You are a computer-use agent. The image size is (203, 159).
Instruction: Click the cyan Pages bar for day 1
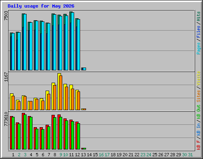[x=13, y=52]
